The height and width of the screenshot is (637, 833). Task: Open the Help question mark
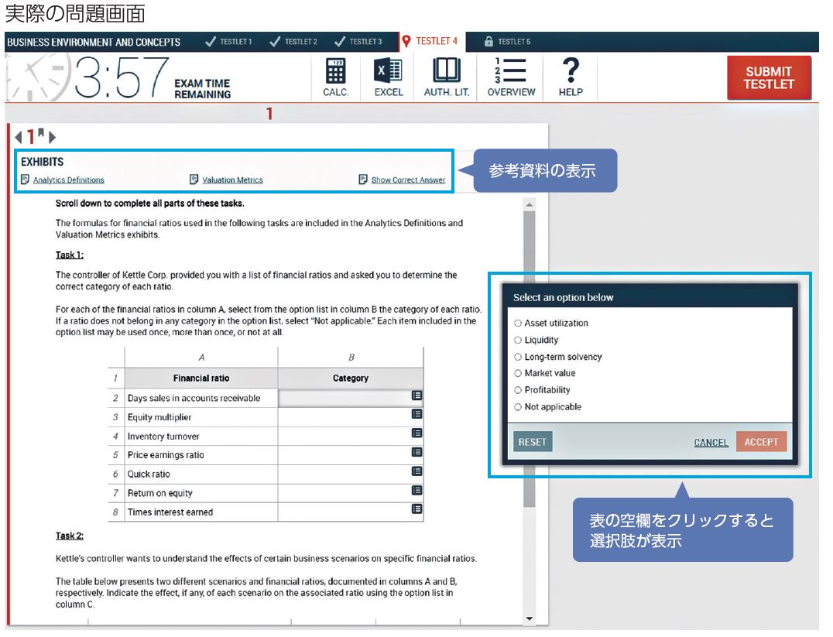[571, 77]
